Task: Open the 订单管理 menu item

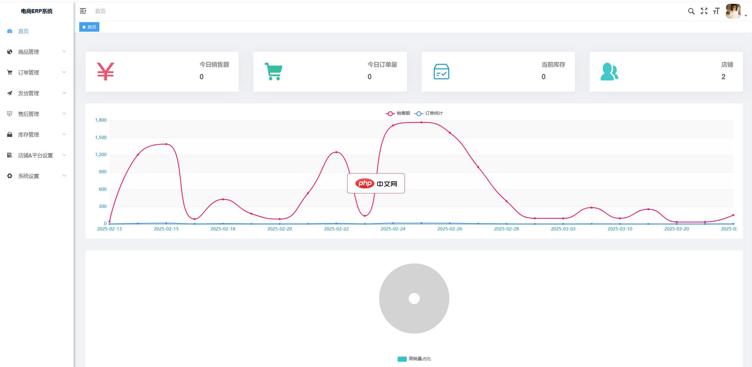Action: tap(37, 72)
